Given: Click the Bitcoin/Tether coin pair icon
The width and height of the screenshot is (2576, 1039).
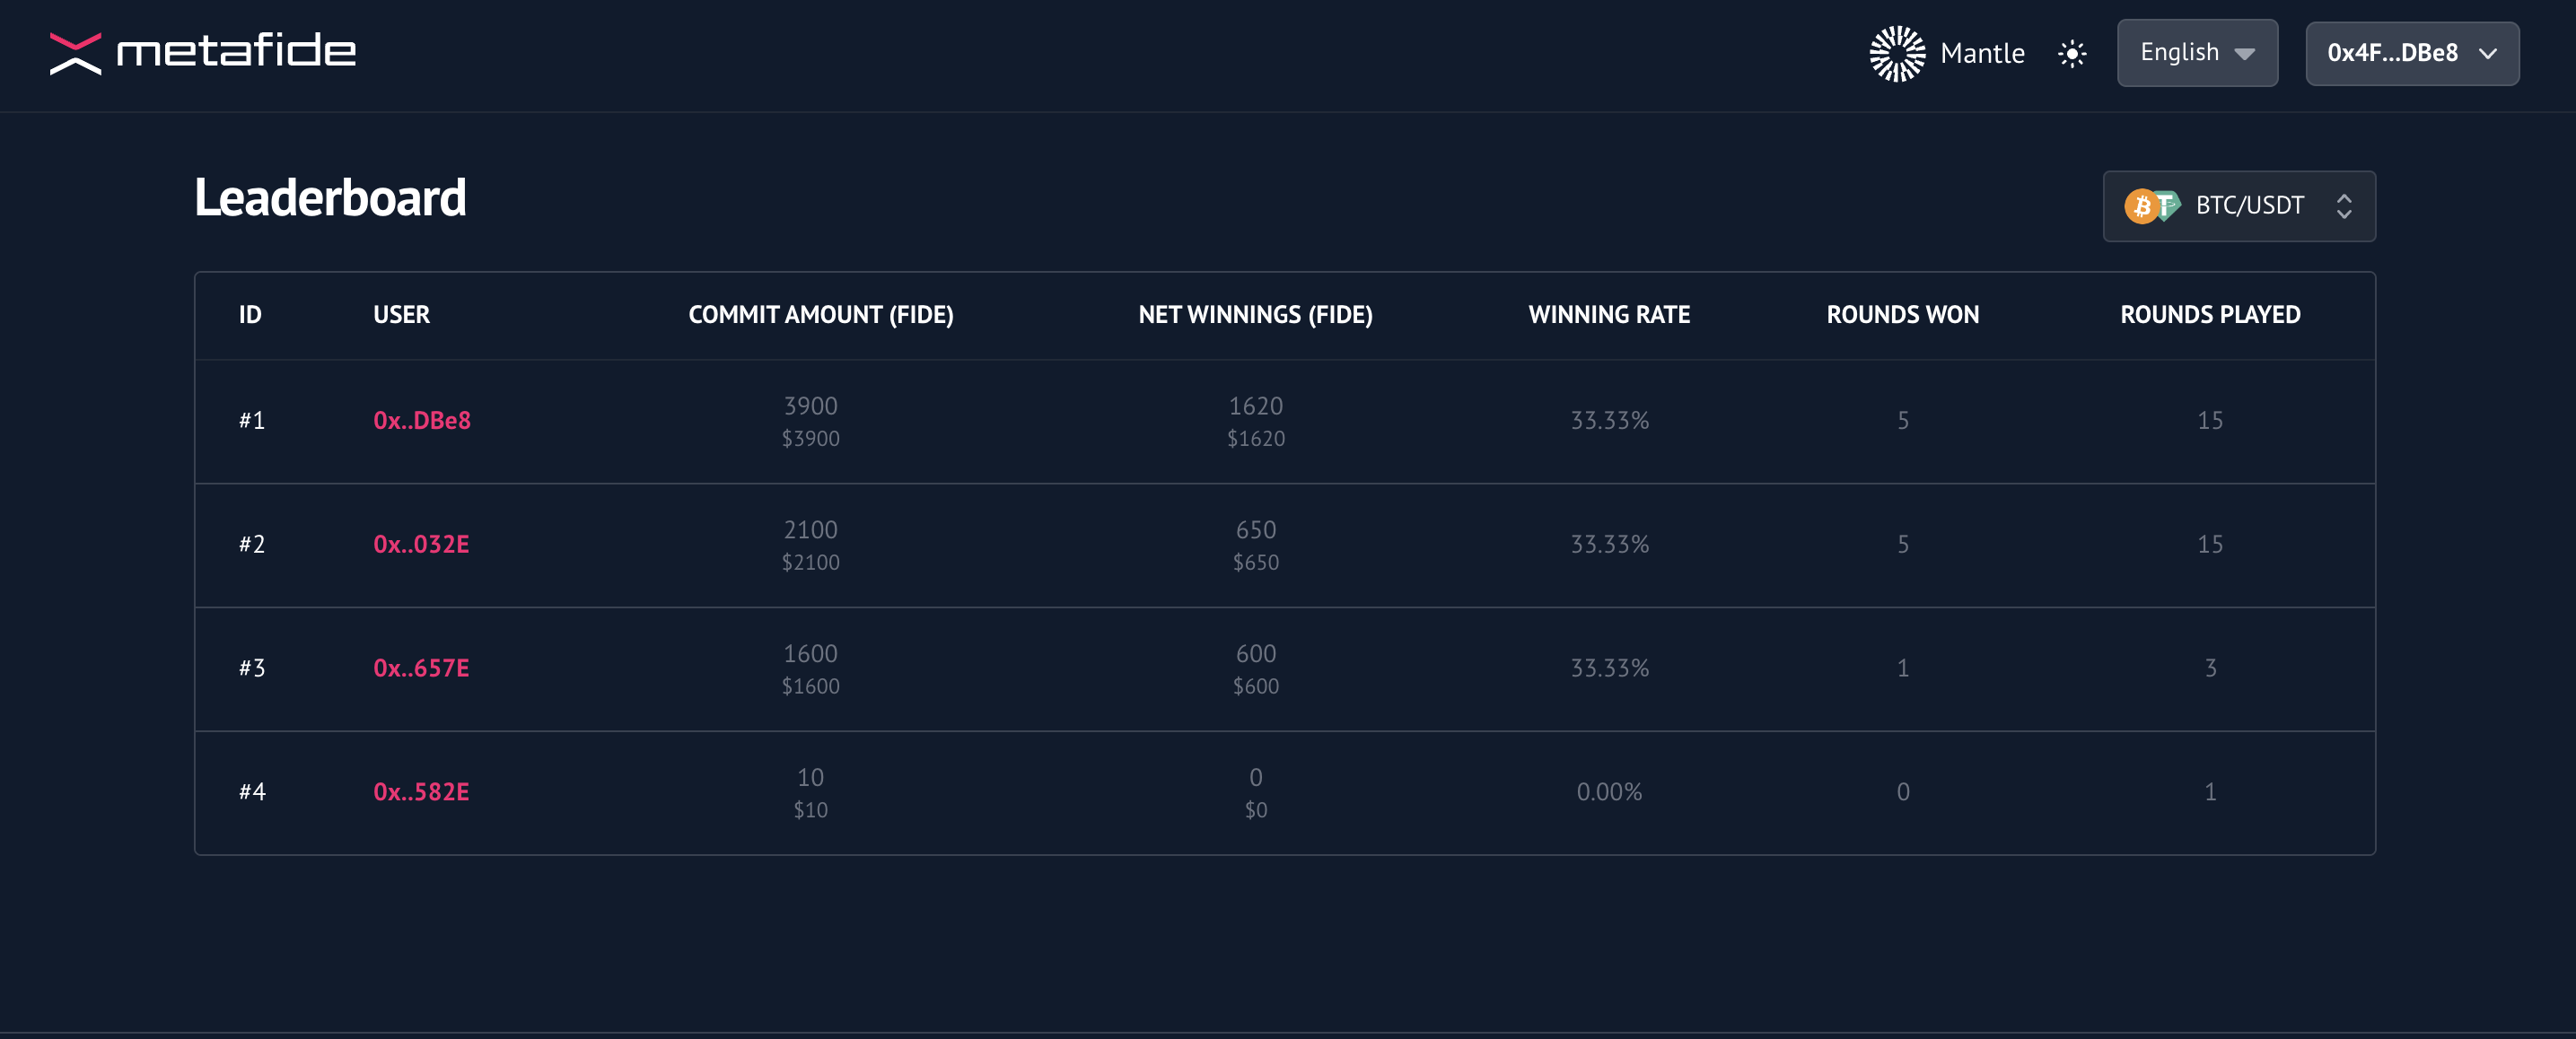Looking at the screenshot, I should 2151,206.
